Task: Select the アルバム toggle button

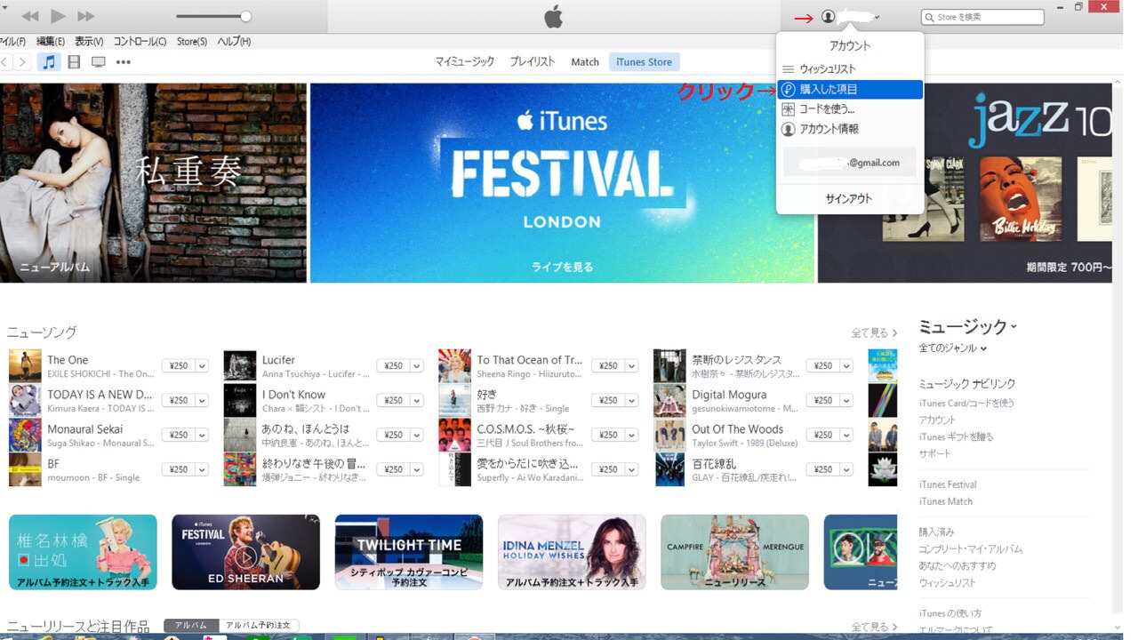Action: 191,626
